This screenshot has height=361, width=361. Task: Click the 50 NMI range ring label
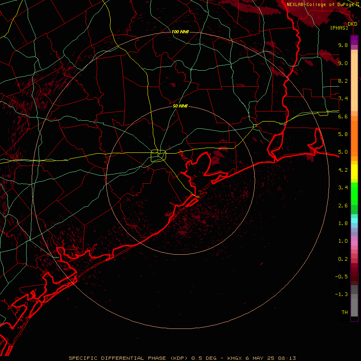coord(180,106)
